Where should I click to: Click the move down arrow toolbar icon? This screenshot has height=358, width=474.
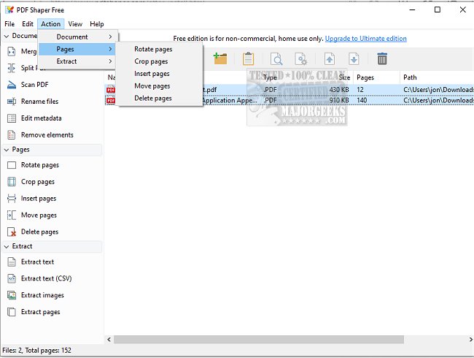pyautogui.click(x=354, y=59)
